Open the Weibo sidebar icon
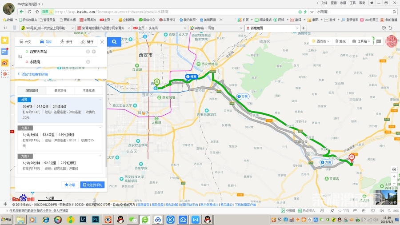The height and width of the screenshot is (225, 400). tap(5, 63)
